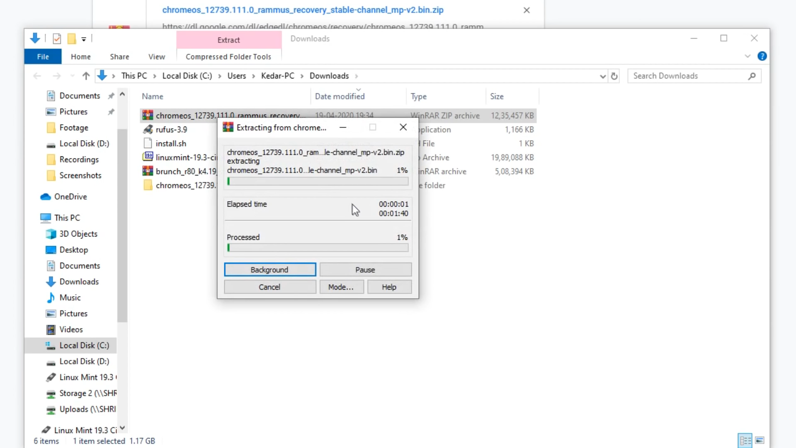The image size is (796, 448).
Task: Send extraction to Background
Action: pos(270,270)
